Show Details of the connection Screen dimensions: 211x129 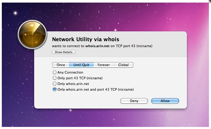click(x=64, y=52)
